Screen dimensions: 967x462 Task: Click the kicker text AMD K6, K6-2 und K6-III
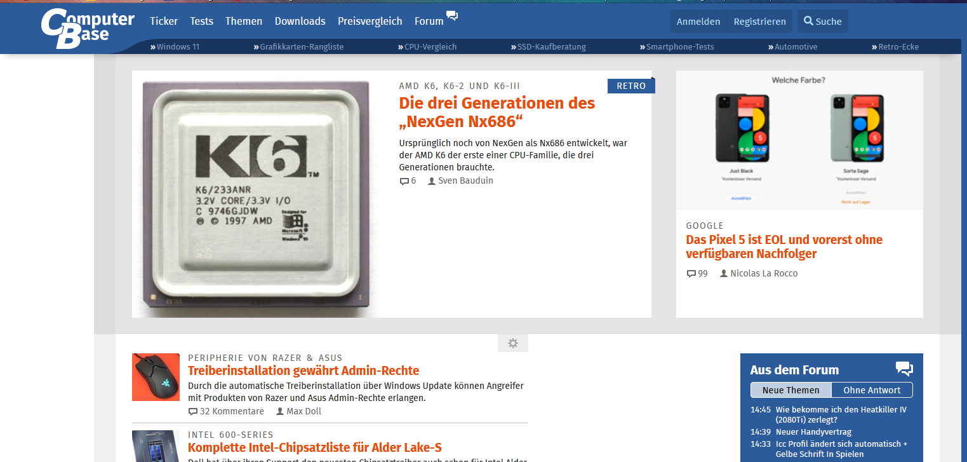[x=460, y=86]
